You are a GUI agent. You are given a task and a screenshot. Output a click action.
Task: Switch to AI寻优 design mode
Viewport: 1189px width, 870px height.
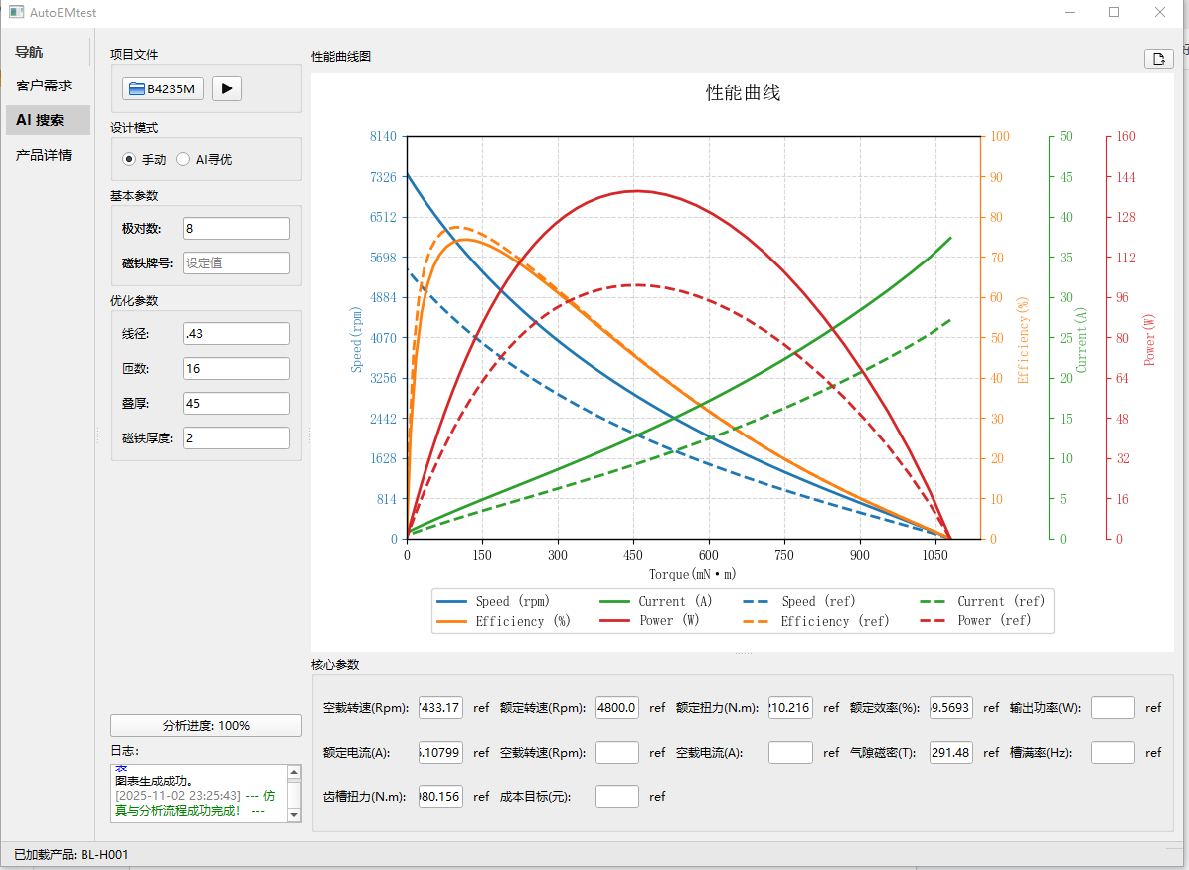point(183,159)
